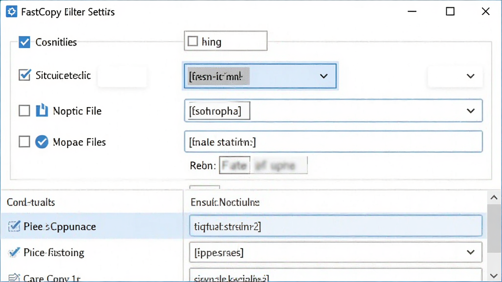Click the [tnale statirm:] input field
Viewport: 502px width, 282px height.
[x=333, y=141]
